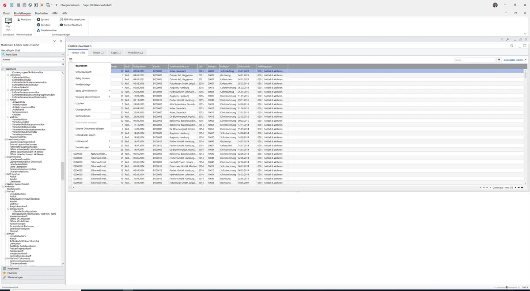This screenshot has width=530, height=291.
Task: Open the user avatar in title bar
Action: coord(495,5)
